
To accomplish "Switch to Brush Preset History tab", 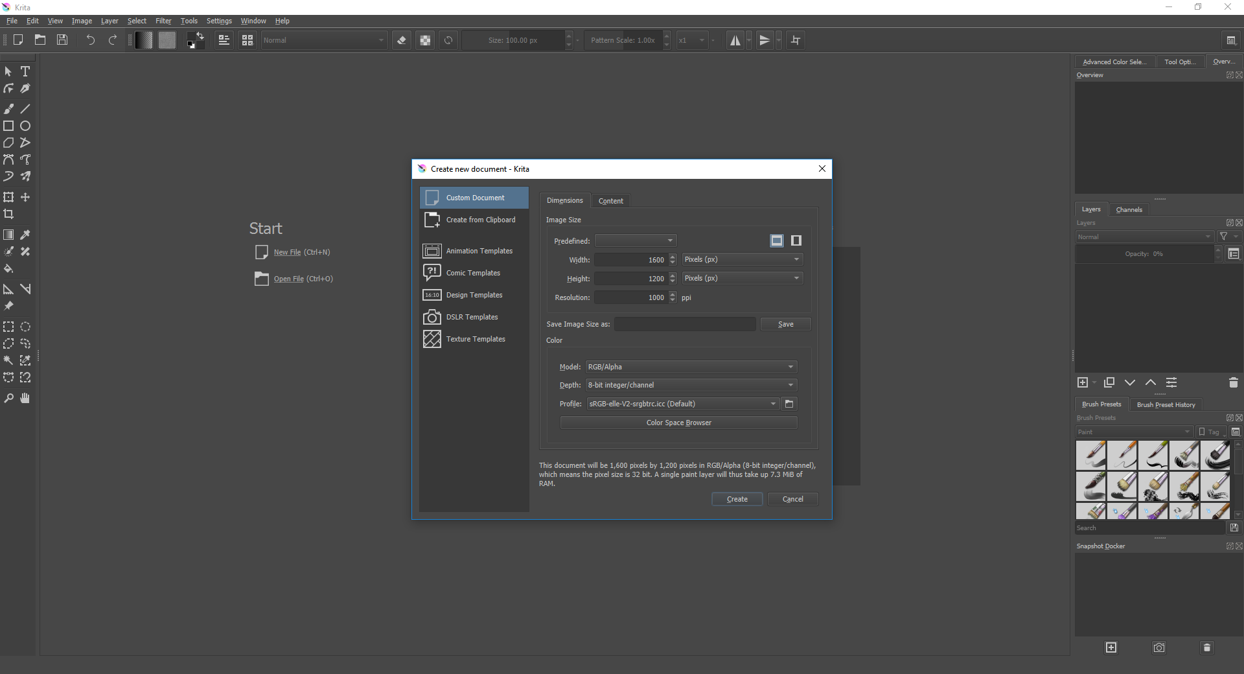I will point(1166,404).
